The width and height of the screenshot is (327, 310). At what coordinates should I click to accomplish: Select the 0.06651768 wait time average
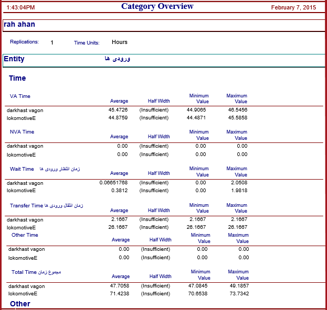(113, 183)
